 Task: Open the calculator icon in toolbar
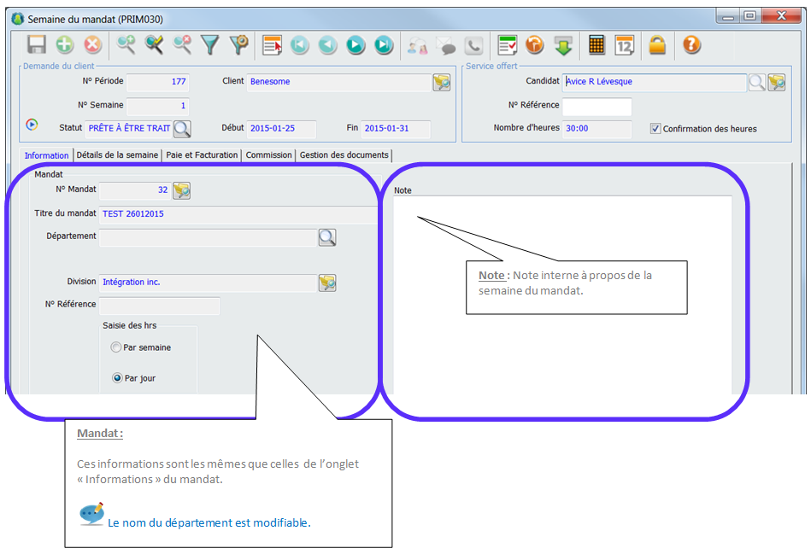[x=596, y=45]
